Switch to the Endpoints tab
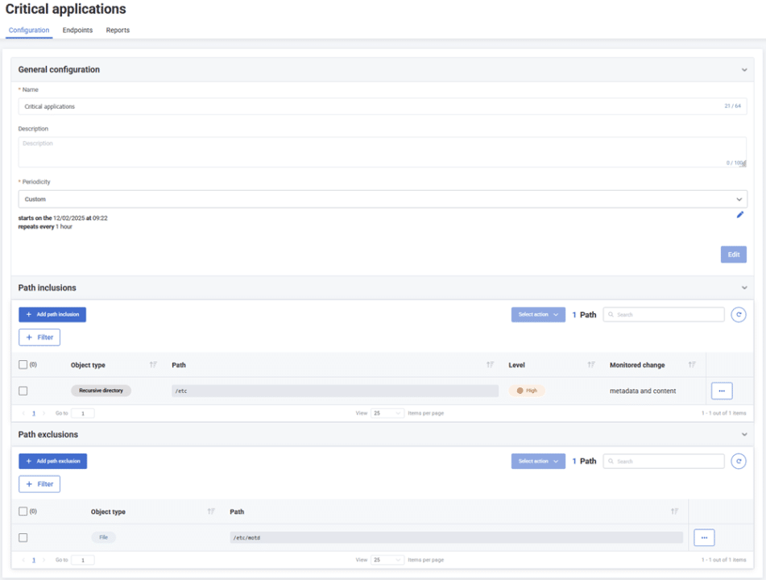 77,30
